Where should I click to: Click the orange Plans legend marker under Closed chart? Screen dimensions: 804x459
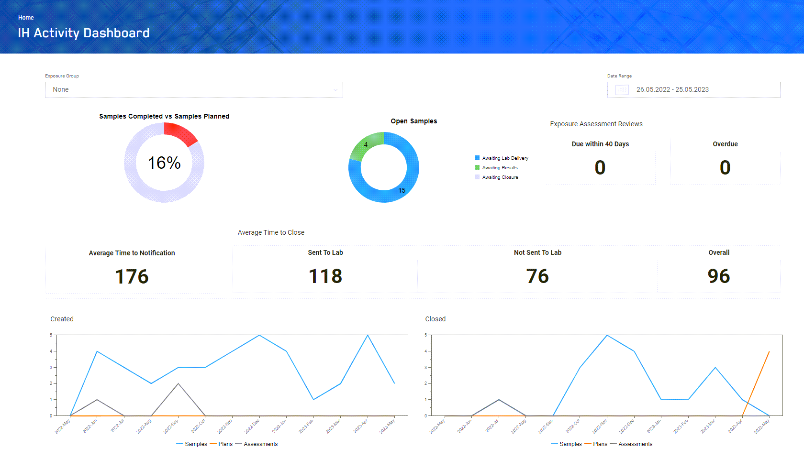(588, 444)
